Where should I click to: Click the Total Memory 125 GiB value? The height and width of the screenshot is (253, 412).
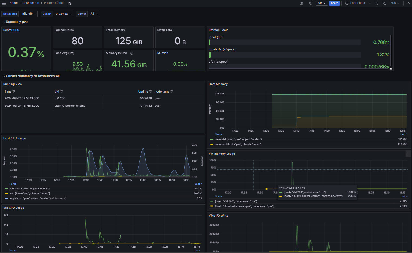tap(129, 41)
